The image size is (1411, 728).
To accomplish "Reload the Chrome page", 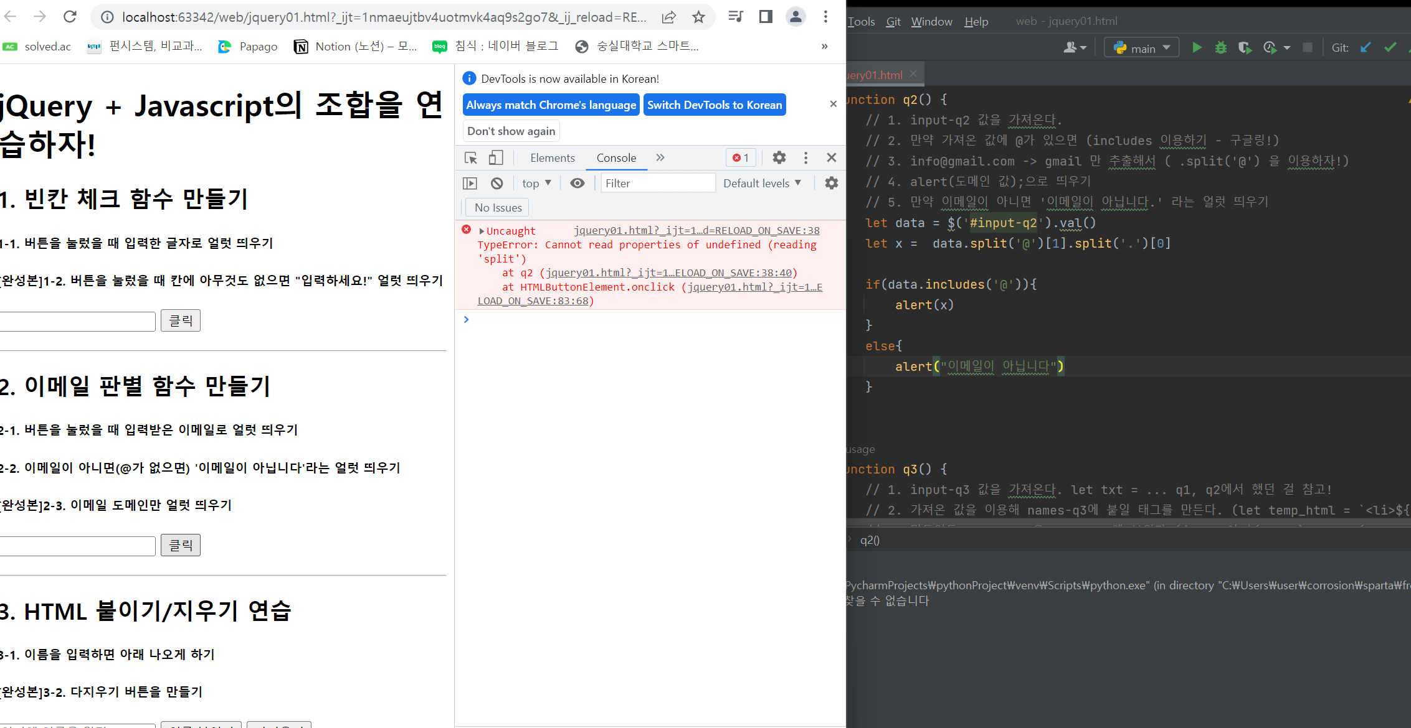I will click(70, 17).
